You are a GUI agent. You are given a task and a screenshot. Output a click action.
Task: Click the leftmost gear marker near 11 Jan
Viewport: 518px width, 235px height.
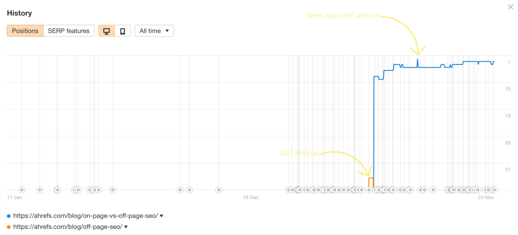tap(22, 190)
